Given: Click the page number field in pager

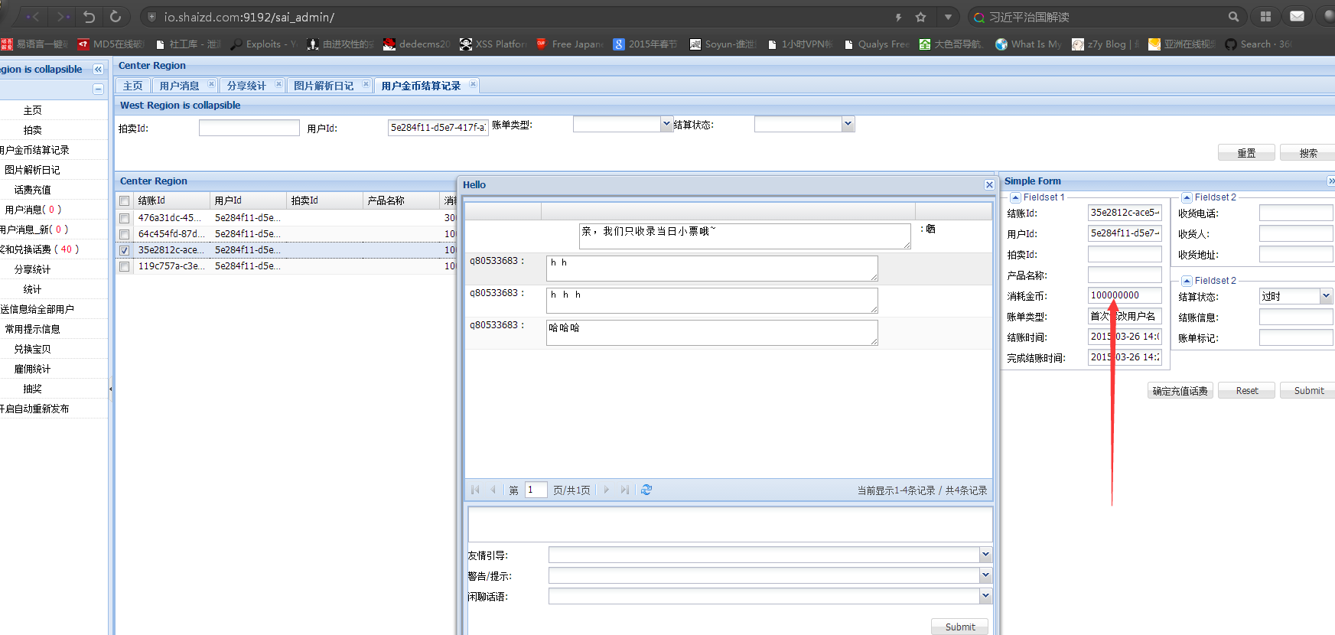Looking at the screenshot, I should (x=536, y=490).
